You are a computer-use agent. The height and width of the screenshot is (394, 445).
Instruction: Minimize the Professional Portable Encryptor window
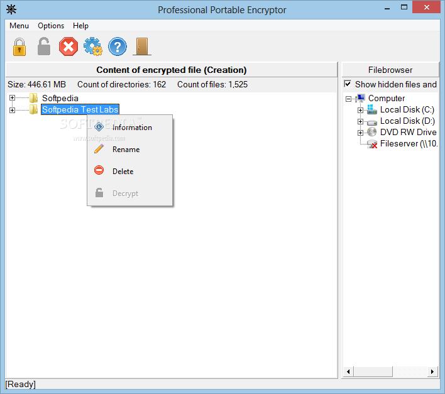pyautogui.click(x=387, y=8)
